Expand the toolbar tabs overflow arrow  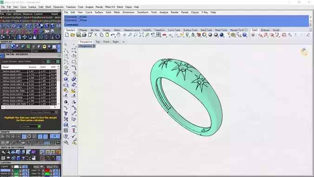click(243, 30)
